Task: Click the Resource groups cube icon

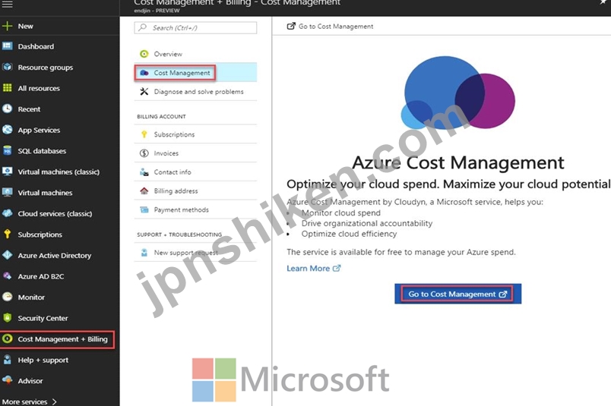Action: click(x=7, y=67)
